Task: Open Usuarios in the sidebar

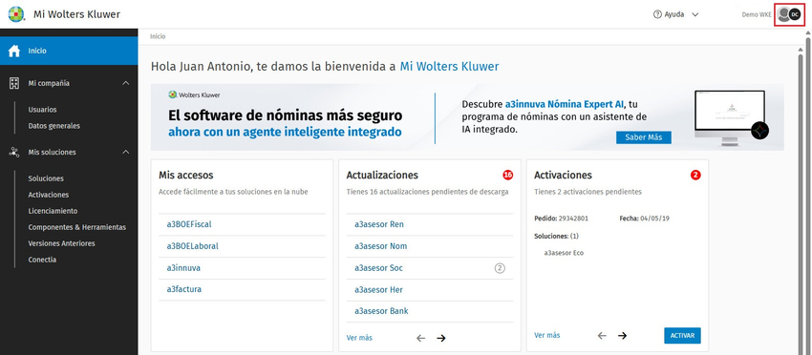Action: click(x=42, y=110)
